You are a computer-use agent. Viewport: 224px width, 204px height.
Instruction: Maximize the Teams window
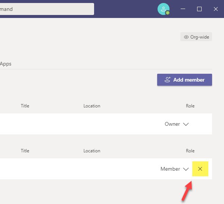pos(199,9)
